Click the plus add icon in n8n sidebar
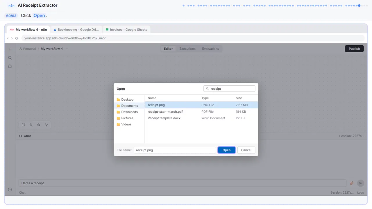This screenshot has width=372, height=209. click(10, 49)
